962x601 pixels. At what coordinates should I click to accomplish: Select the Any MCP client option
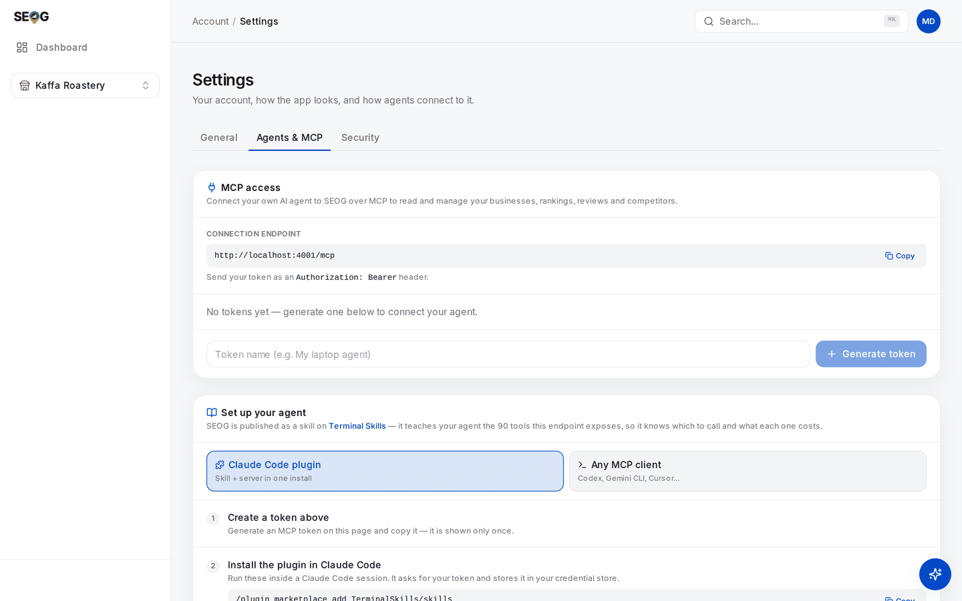(748, 471)
